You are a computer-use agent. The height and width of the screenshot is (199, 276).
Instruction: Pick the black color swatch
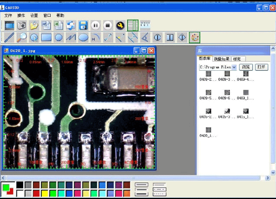20,185
